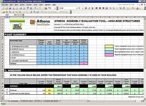The image size is (146, 106).
Task: Click the first yellow folder icon on Reviewing toolbar
Action: click(3, 12)
